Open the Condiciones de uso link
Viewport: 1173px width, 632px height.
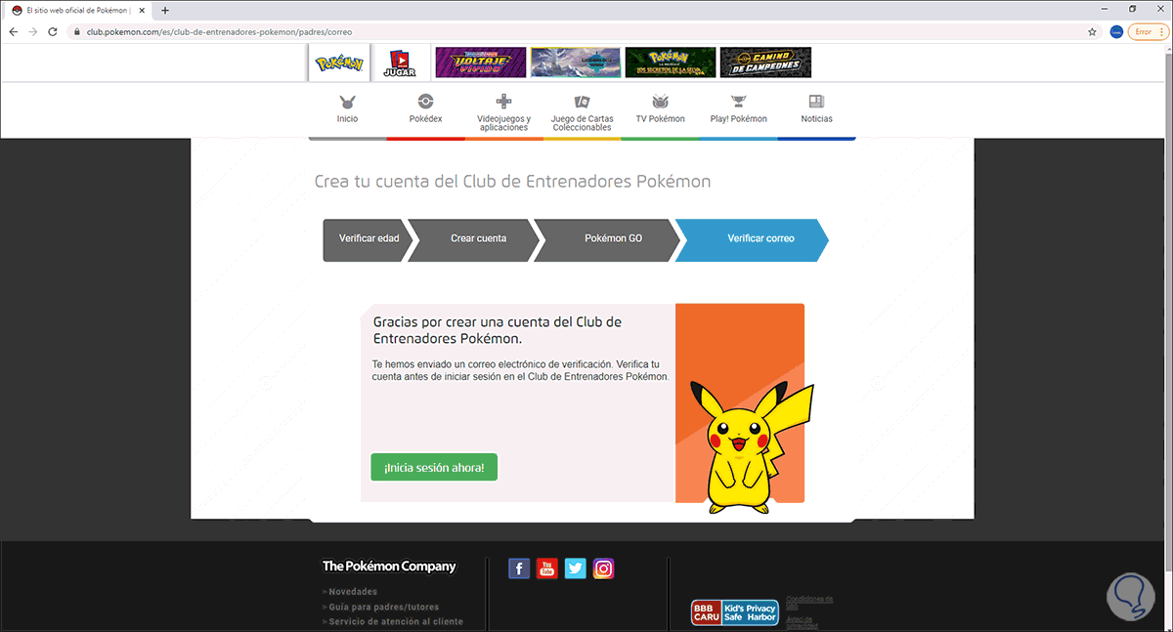(x=809, y=601)
